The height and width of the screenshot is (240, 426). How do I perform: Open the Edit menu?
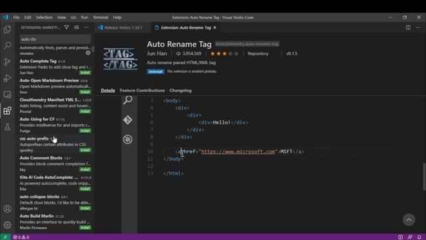click(28, 17)
